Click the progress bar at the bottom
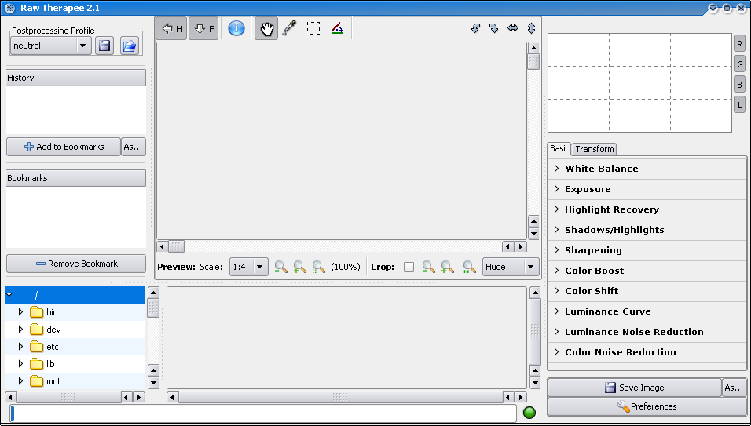Image resolution: width=751 pixels, height=426 pixels. pos(263,413)
